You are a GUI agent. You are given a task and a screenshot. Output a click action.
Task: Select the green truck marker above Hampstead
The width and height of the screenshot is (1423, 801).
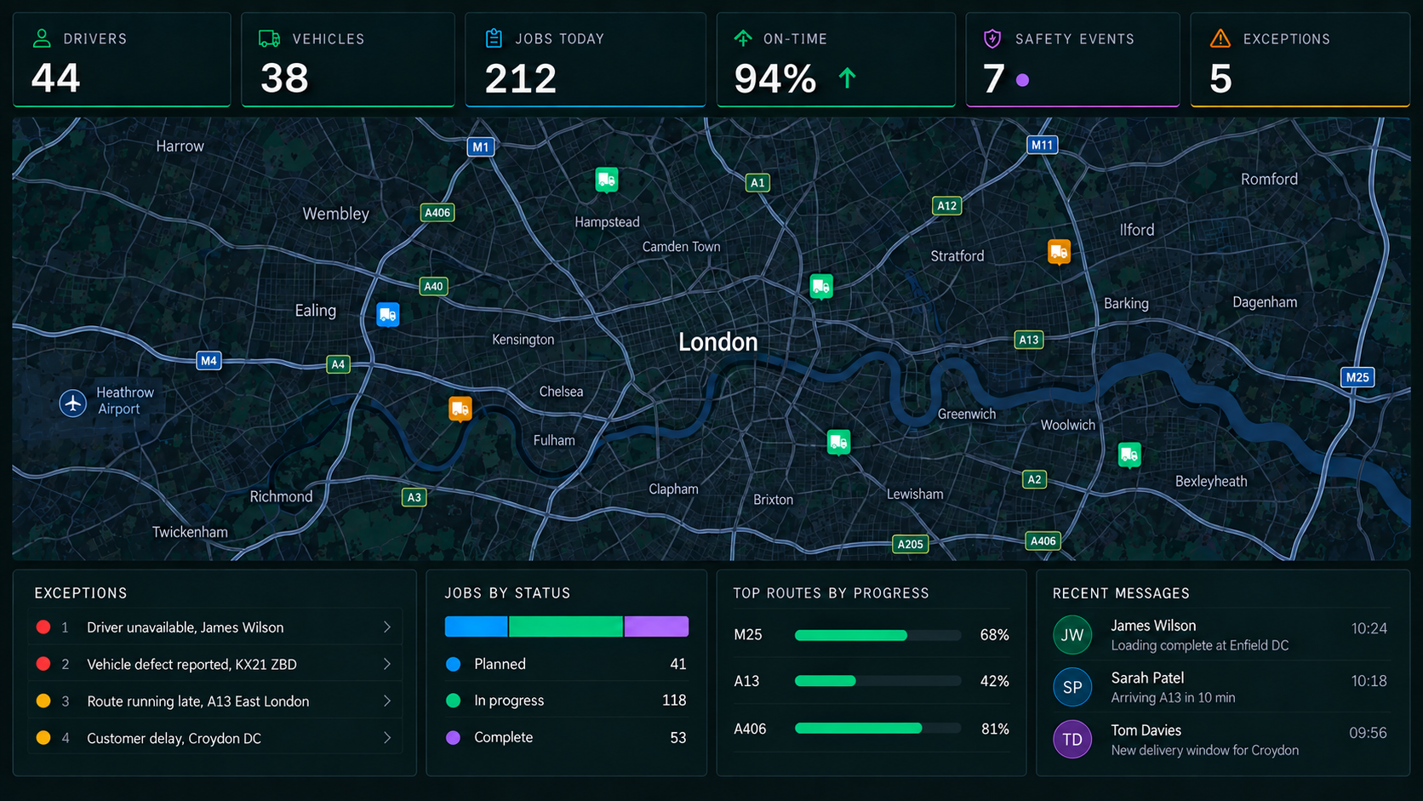tap(607, 180)
